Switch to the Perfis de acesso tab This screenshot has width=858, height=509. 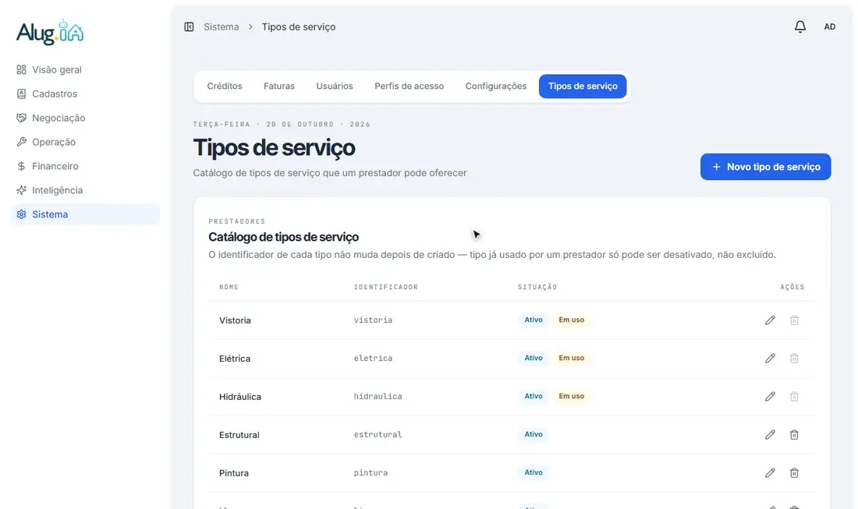click(409, 87)
